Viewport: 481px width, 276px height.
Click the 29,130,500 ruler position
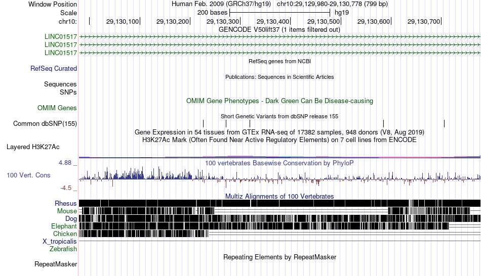click(324, 21)
